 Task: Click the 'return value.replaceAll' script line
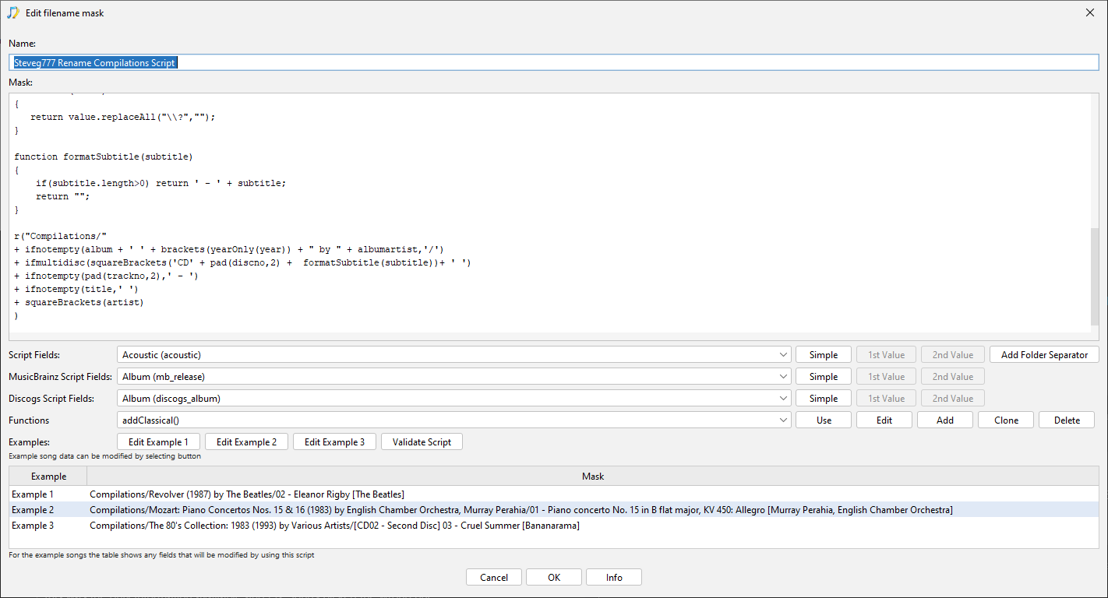pos(122,117)
